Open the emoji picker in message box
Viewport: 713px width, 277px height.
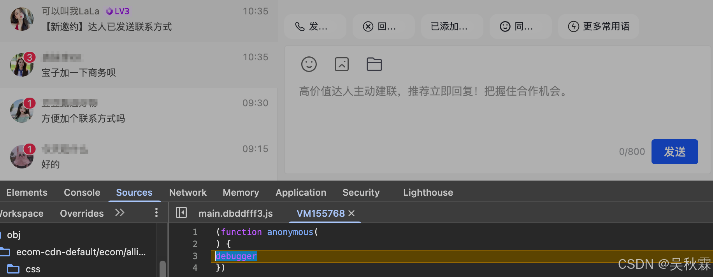pyautogui.click(x=309, y=64)
